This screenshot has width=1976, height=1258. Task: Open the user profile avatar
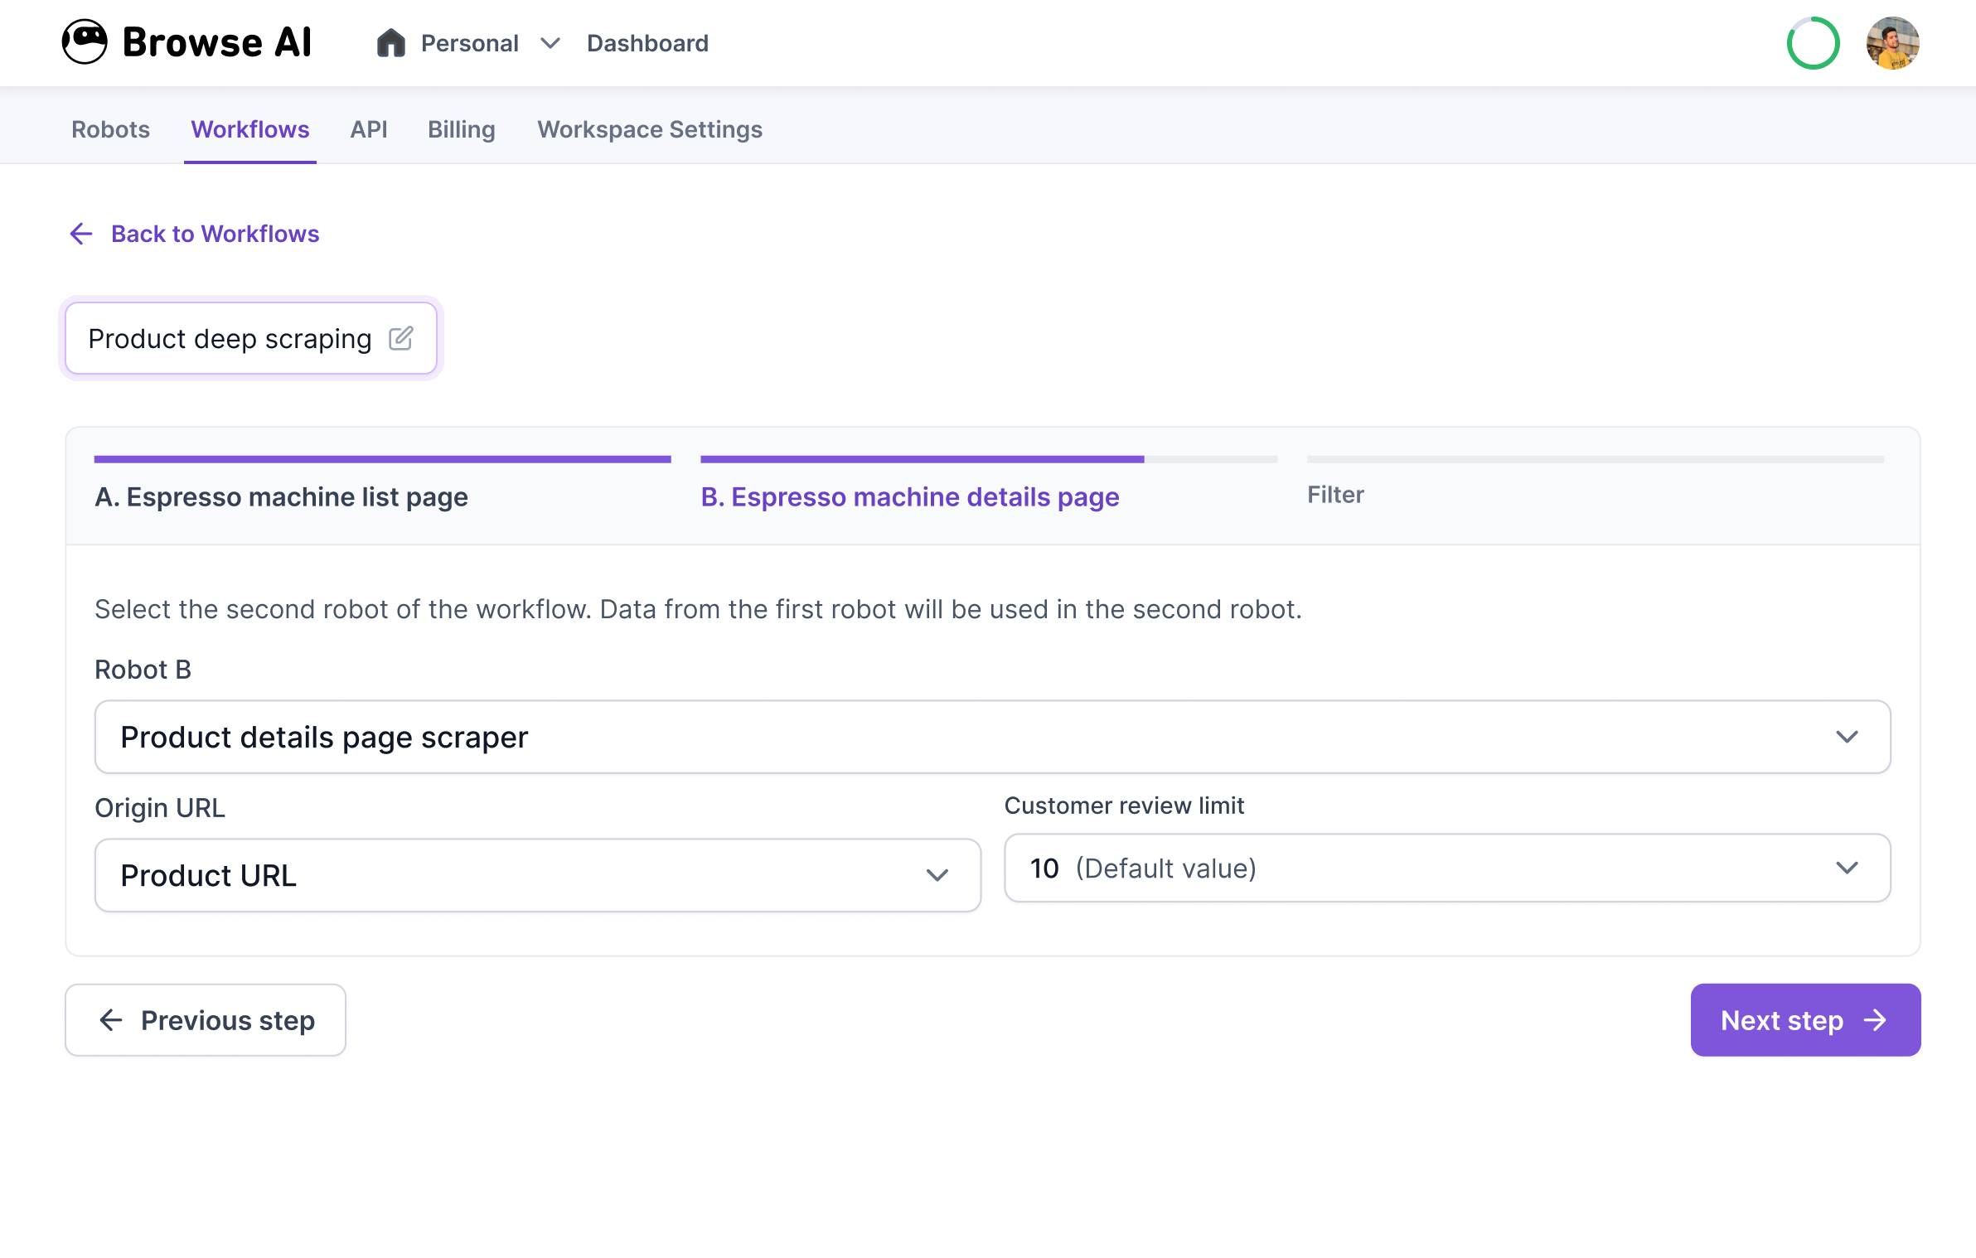click(x=1892, y=43)
